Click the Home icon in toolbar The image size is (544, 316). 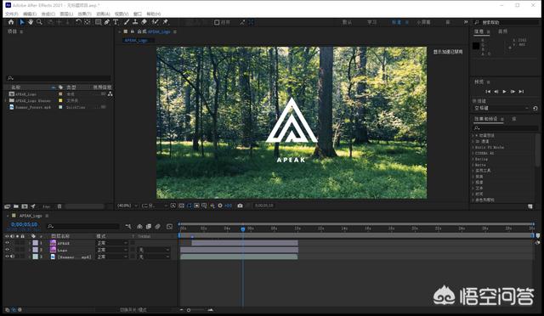pos(11,22)
